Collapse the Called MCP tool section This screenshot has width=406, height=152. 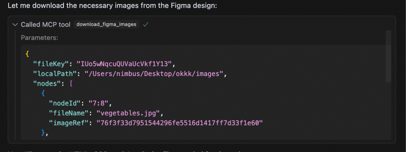click(x=15, y=24)
